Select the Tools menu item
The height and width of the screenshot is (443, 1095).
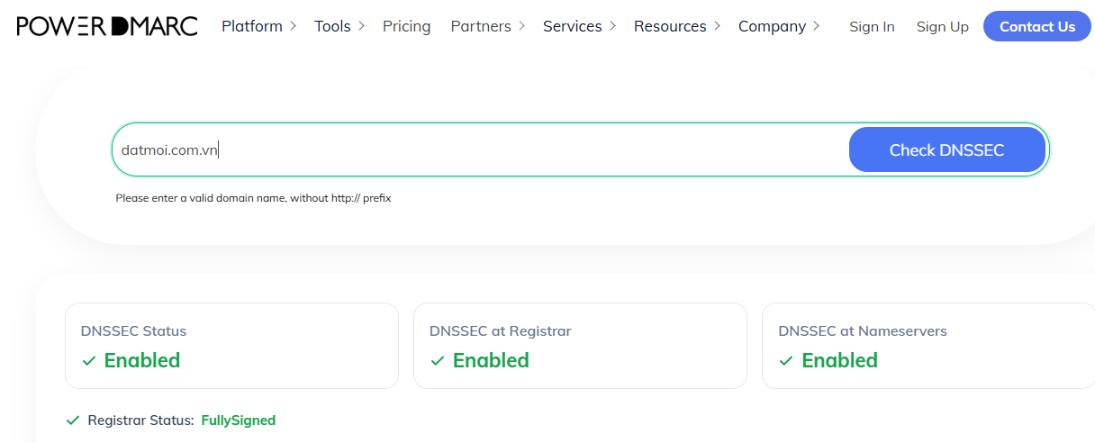[x=332, y=26]
